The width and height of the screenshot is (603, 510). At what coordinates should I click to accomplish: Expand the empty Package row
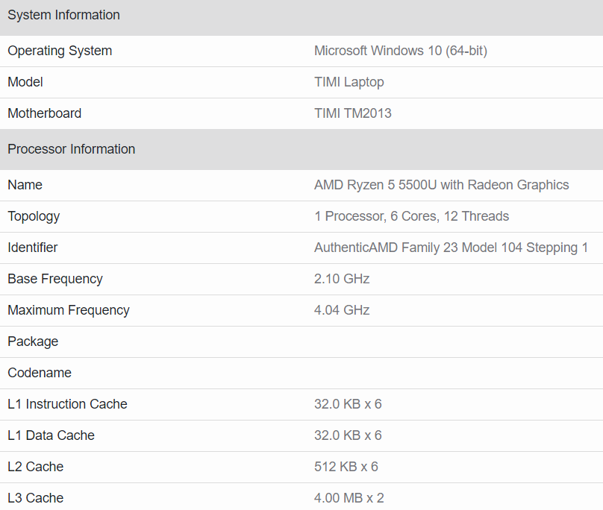33,341
